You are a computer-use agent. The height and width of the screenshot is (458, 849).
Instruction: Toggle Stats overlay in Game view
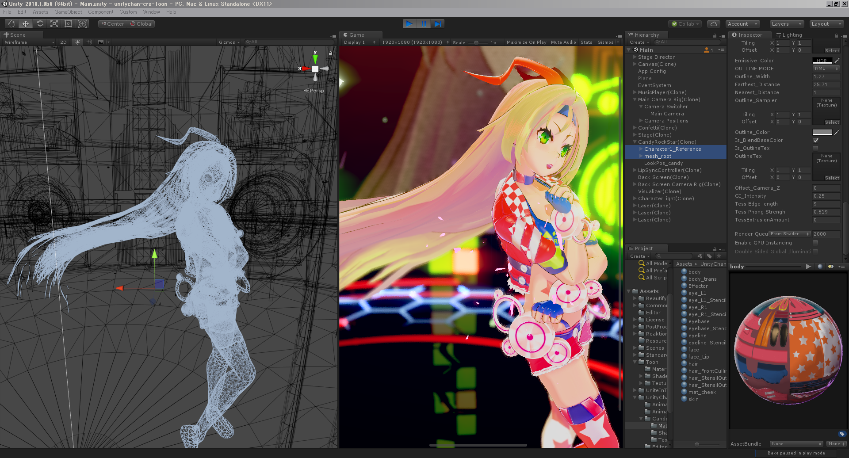(586, 42)
